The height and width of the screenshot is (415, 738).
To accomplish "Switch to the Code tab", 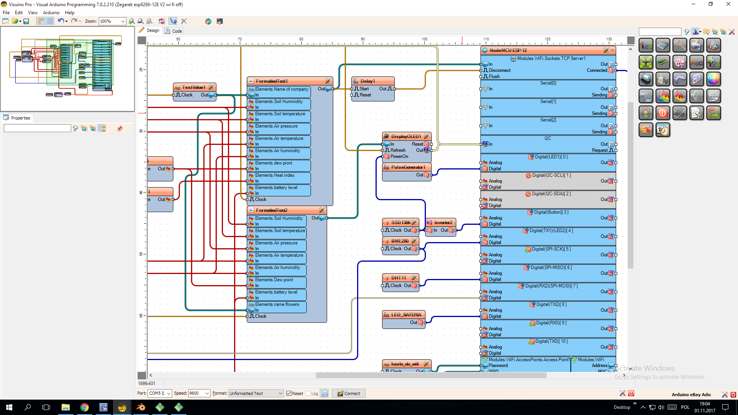I will pyautogui.click(x=173, y=31).
